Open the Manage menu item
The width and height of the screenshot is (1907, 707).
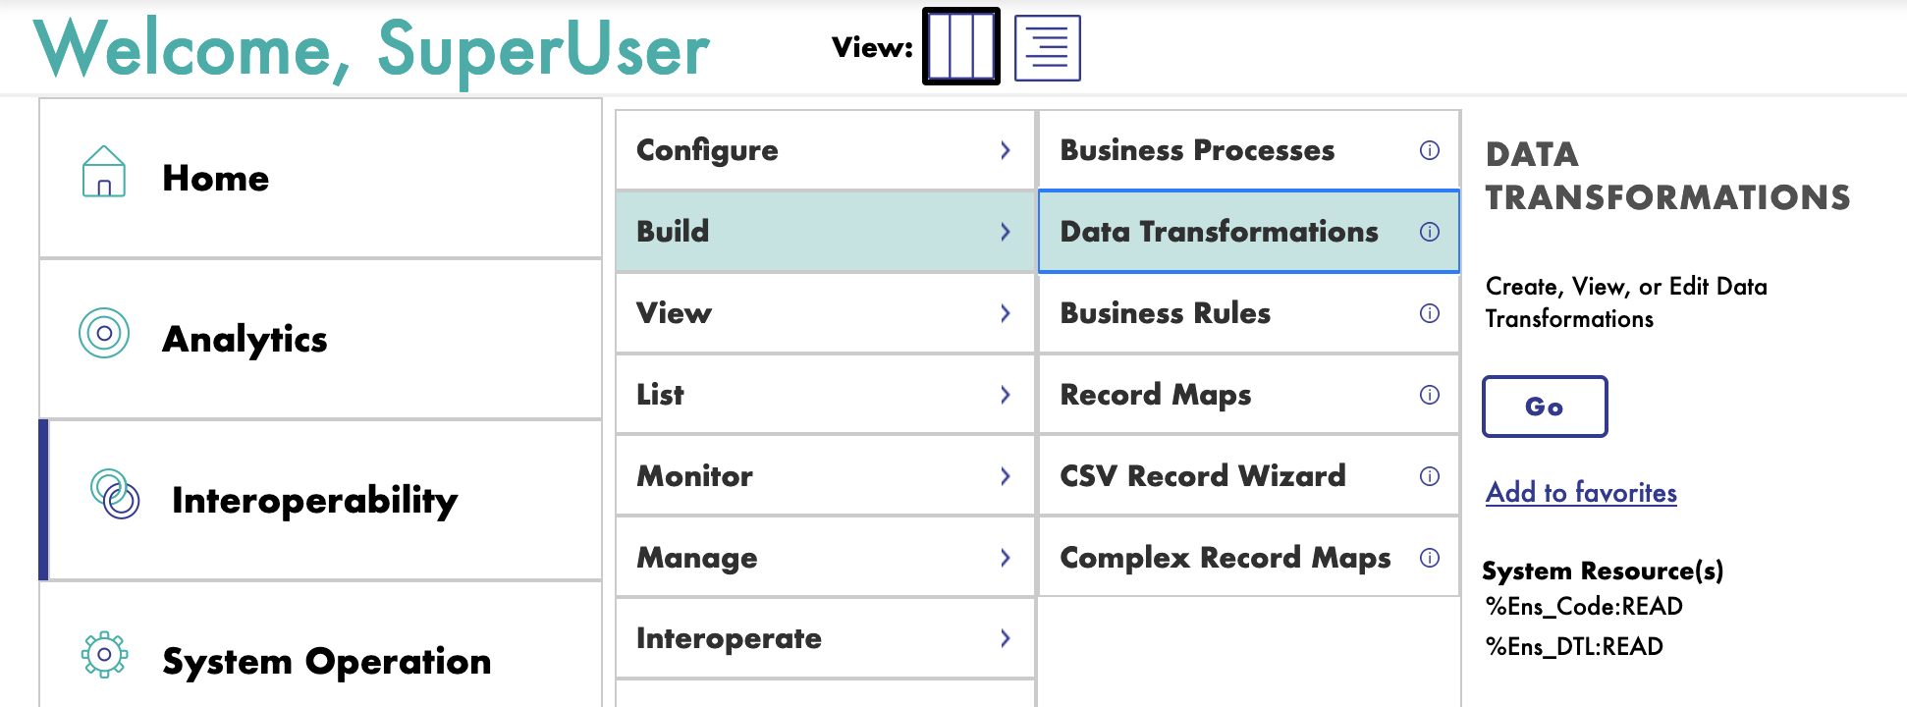pos(697,558)
